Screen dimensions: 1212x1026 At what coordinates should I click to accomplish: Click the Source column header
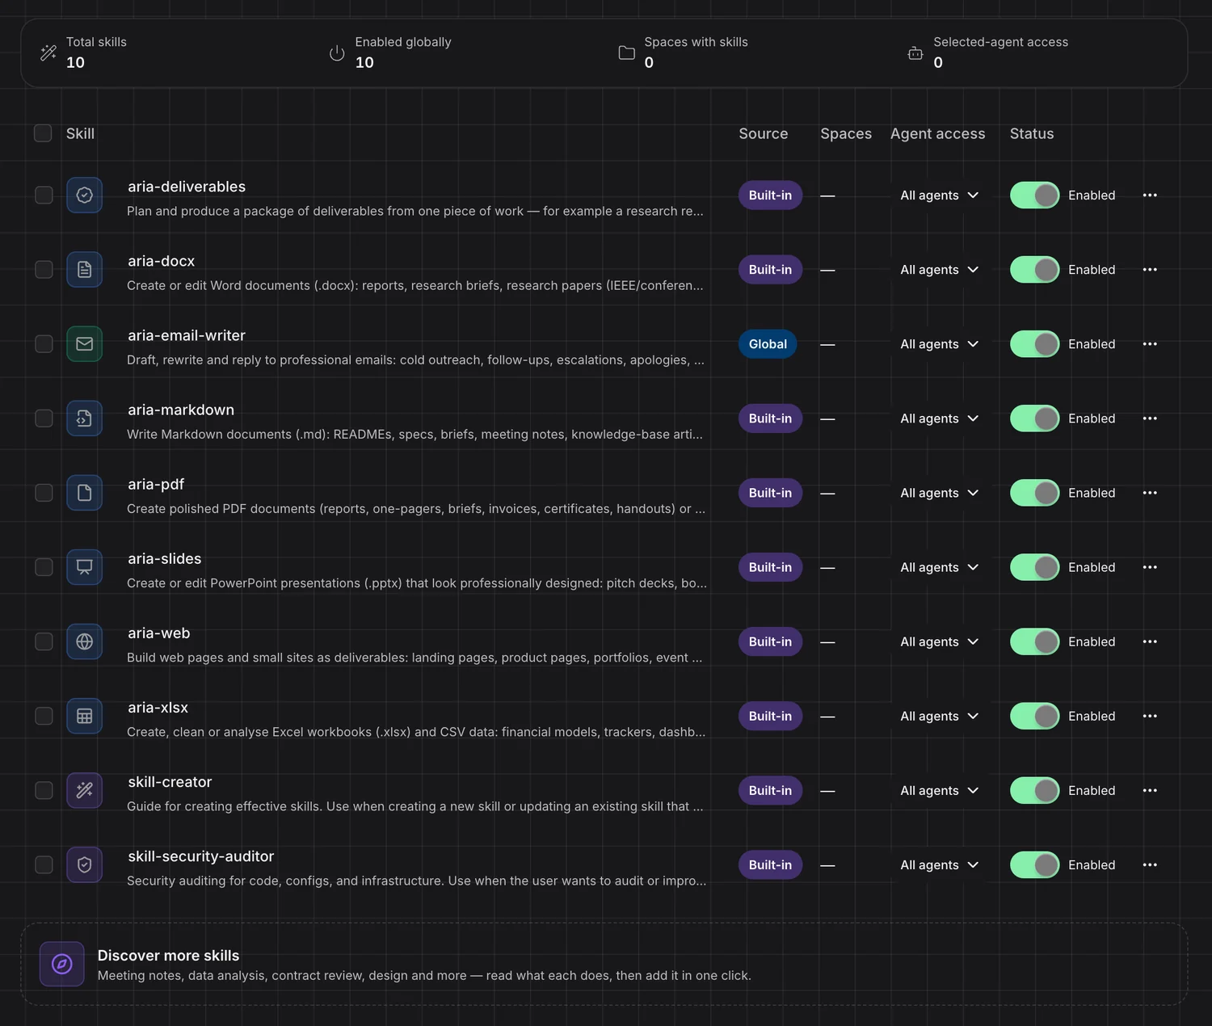pyautogui.click(x=763, y=133)
